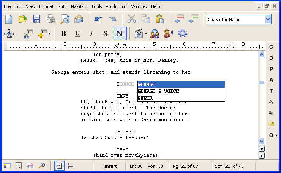This screenshot has width=281, height=173.
Task: Click the Paste clipboard icon
Action: (x=160, y=19)
